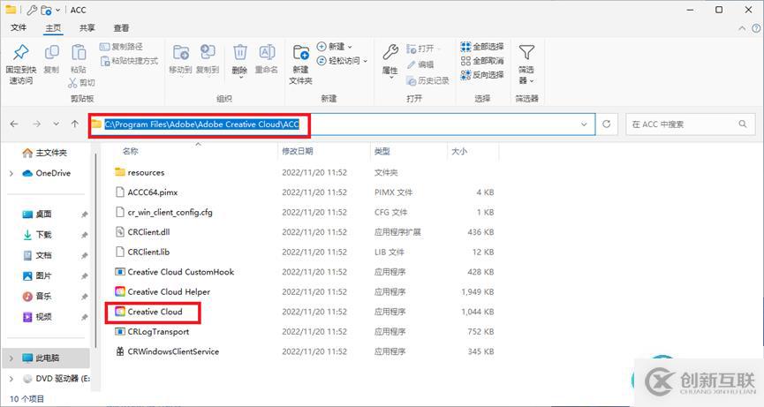Open OneDrive in sidebar
Screen dimensions: 764x407
pos(47,173)
